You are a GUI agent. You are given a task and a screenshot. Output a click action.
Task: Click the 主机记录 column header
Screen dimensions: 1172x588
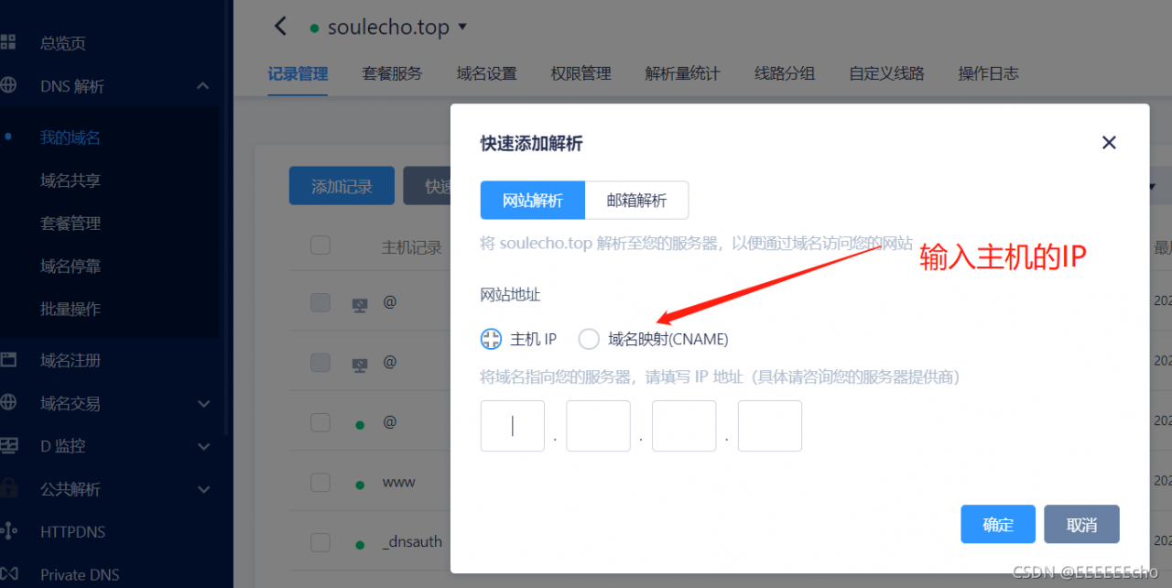click(x=412, y=247)
